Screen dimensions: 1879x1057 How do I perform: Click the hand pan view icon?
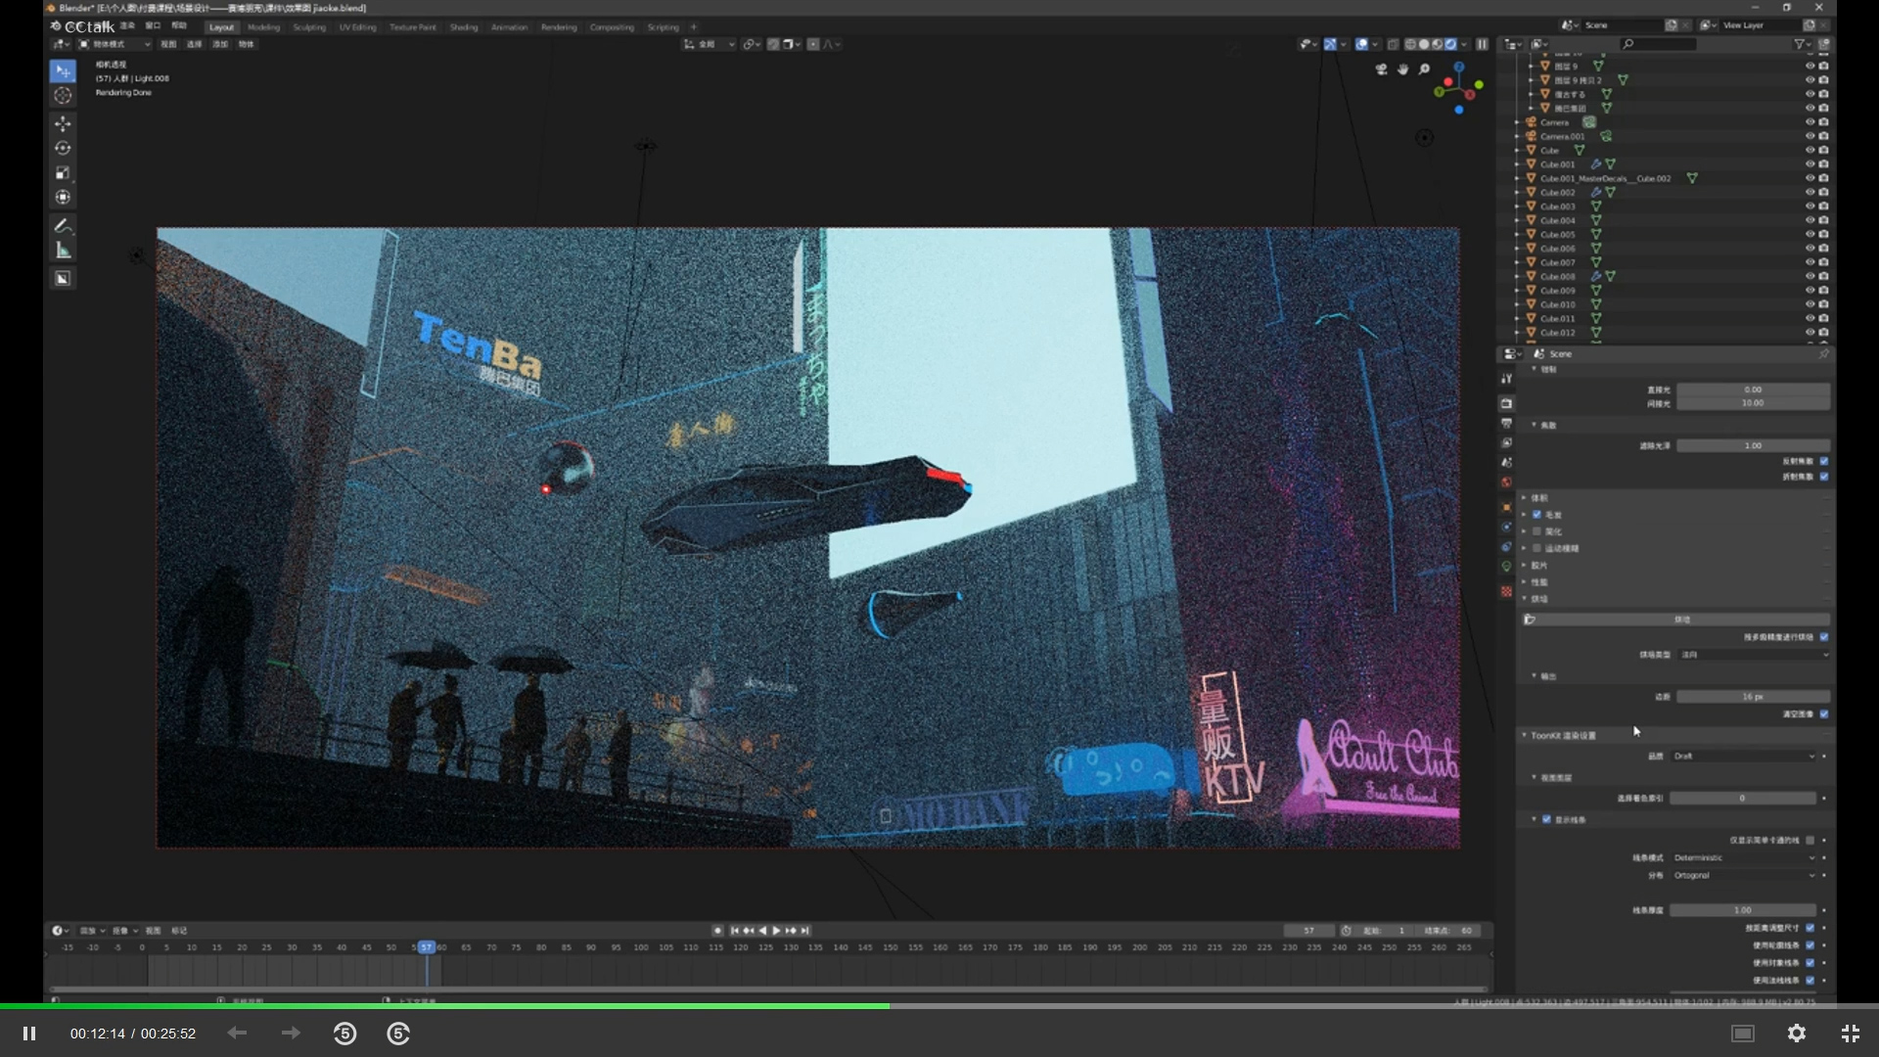[x=1402, y=69]
